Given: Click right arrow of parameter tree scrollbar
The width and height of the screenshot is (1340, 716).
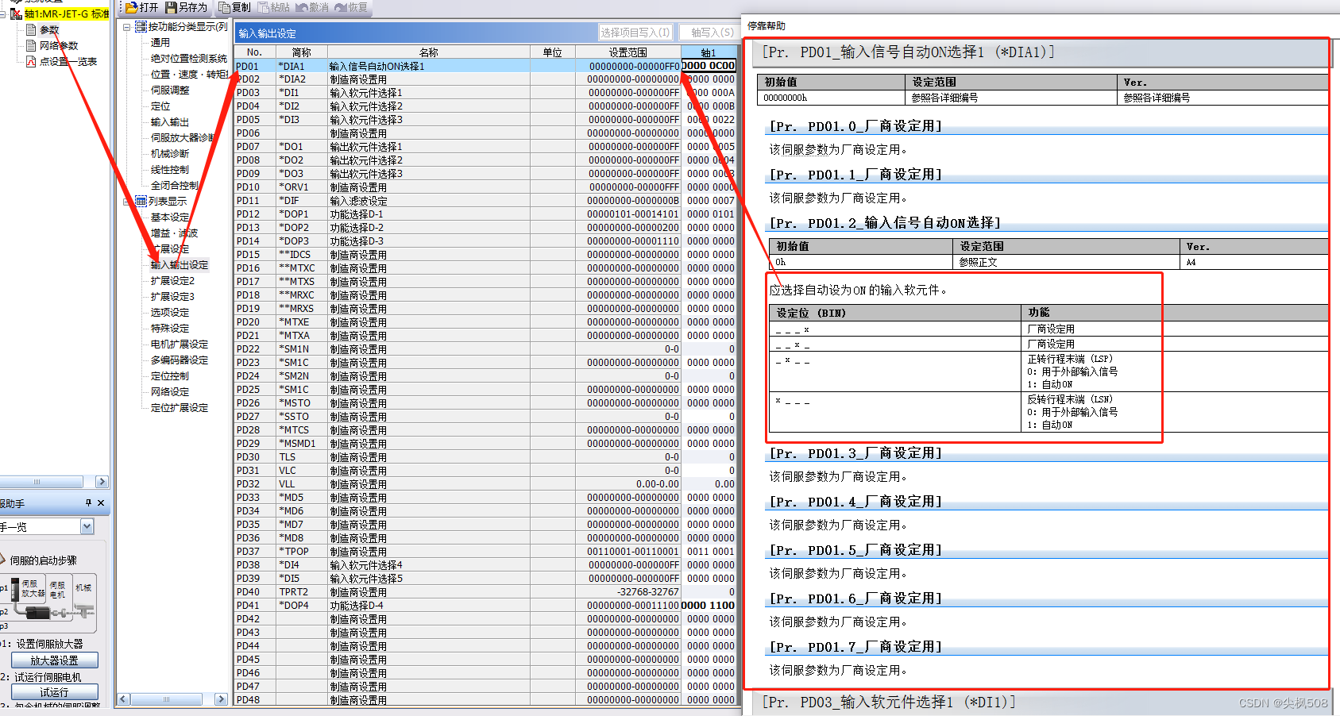Looking at the screenshot, I should point(221,699).
